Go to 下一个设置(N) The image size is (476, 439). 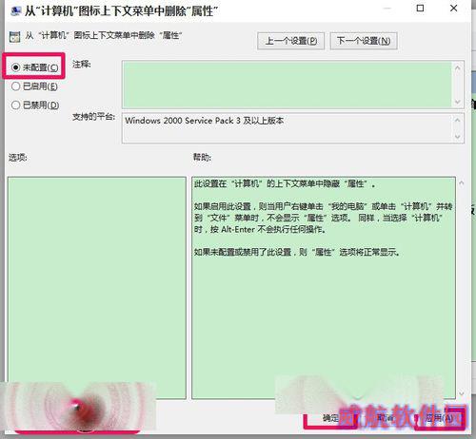(x=364, y=41)
